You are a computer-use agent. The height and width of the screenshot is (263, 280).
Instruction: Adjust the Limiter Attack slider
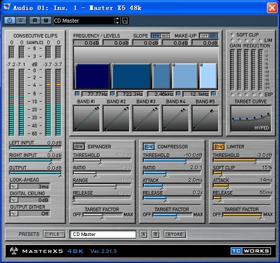tap(242, 185)
